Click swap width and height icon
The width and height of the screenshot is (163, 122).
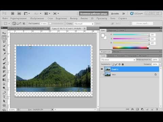click(112, 23)
